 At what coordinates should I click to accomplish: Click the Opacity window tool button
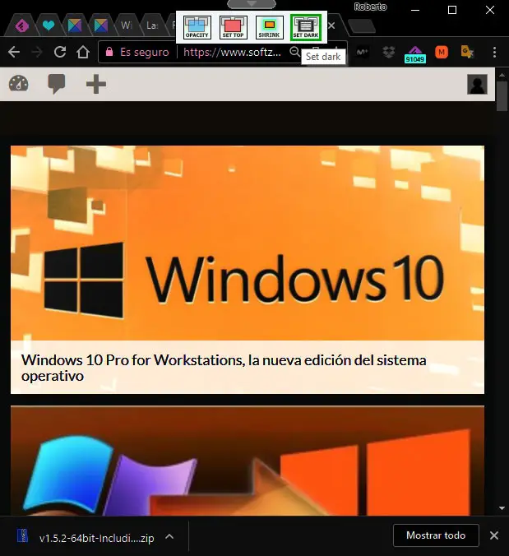(x=197, y=27)
